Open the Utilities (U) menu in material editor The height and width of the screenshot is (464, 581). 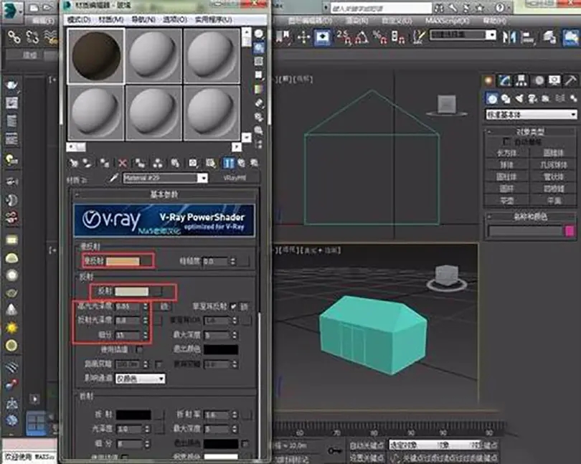click(x=214, y=19)
